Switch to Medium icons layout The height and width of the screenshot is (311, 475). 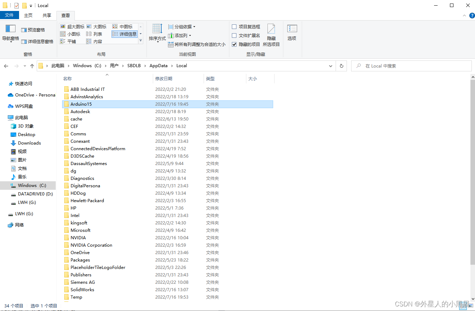(x=122, y=27)
